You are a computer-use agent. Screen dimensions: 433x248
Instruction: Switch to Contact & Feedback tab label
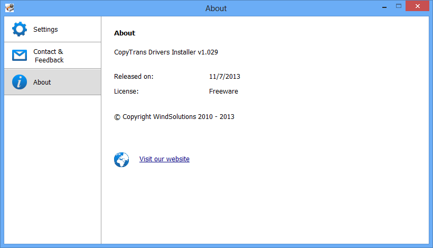(49, 56)
